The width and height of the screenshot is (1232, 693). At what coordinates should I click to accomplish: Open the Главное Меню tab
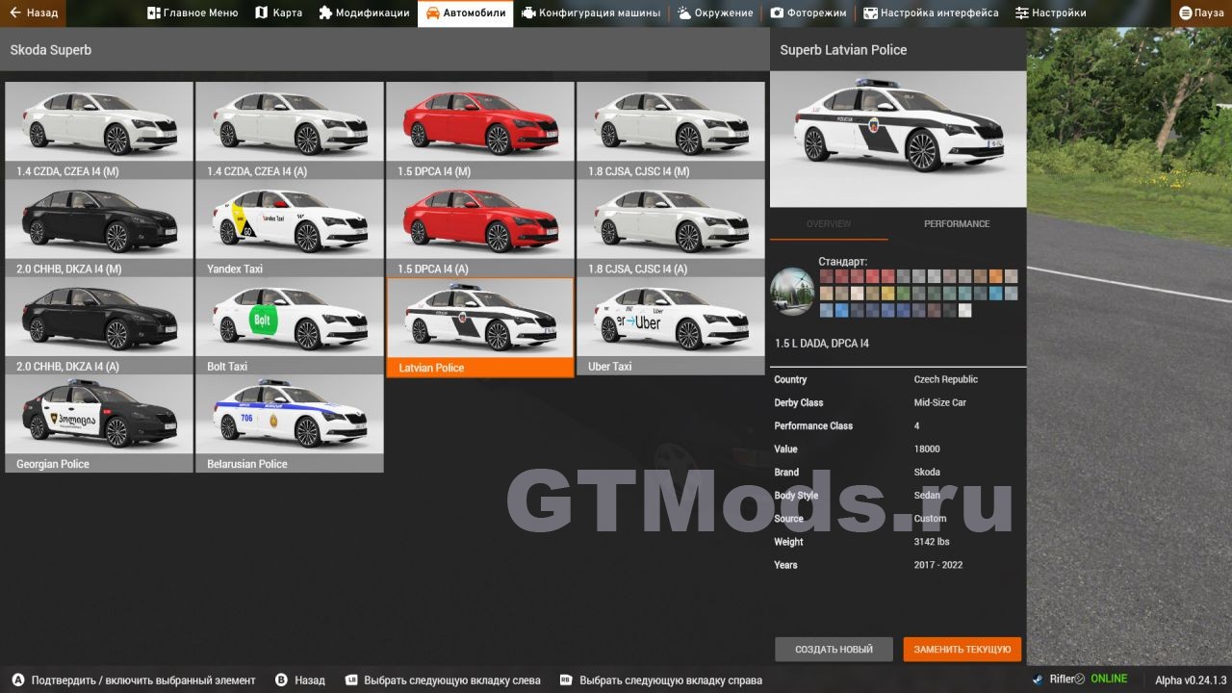coord(192,13)
